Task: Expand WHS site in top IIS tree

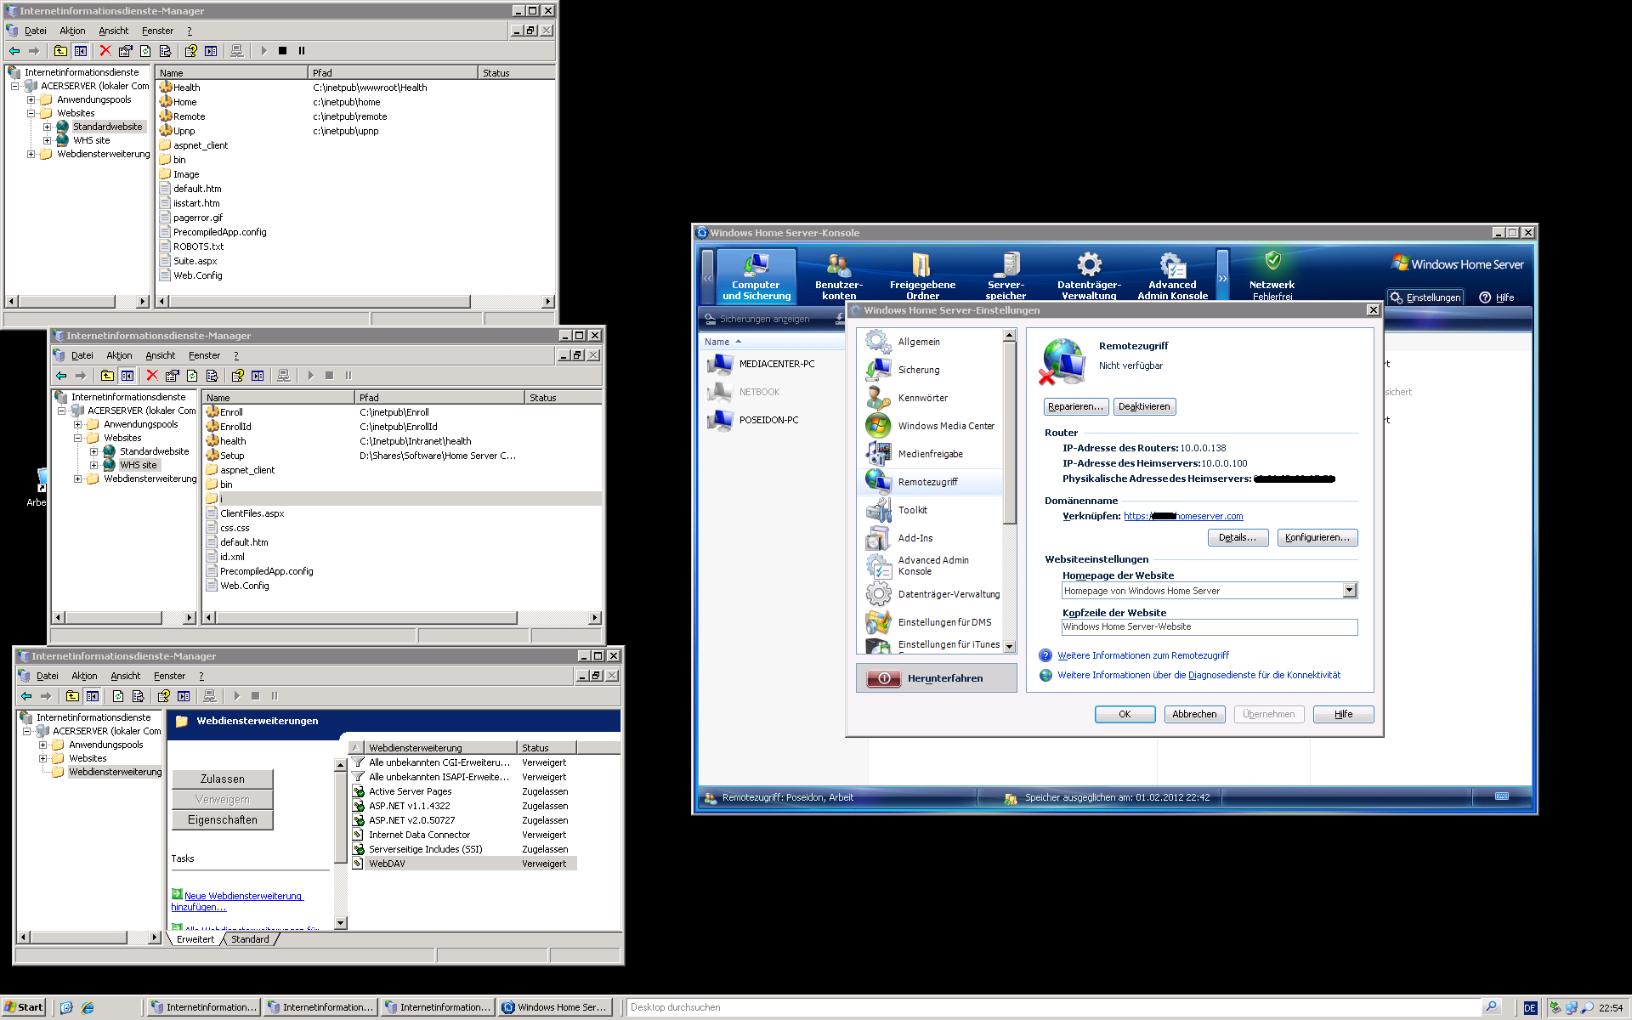Action: point(47,140)
